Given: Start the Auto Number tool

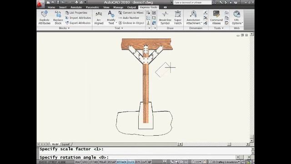Looking at the screenshot, I should pyautogui.click(x=129, y=18).
